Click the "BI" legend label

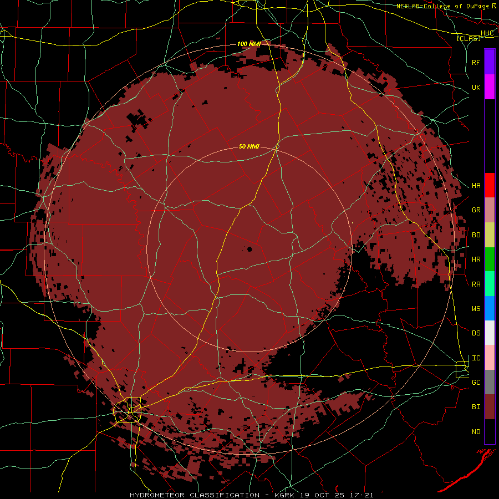coord(476,407)
